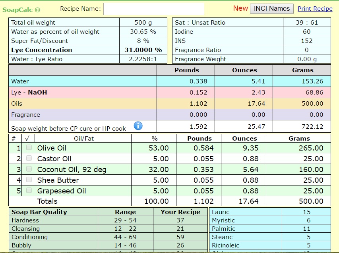The width and height of the screenshot is (339, 253).
Task: Click the INS value 152
Action: (307, 41)
